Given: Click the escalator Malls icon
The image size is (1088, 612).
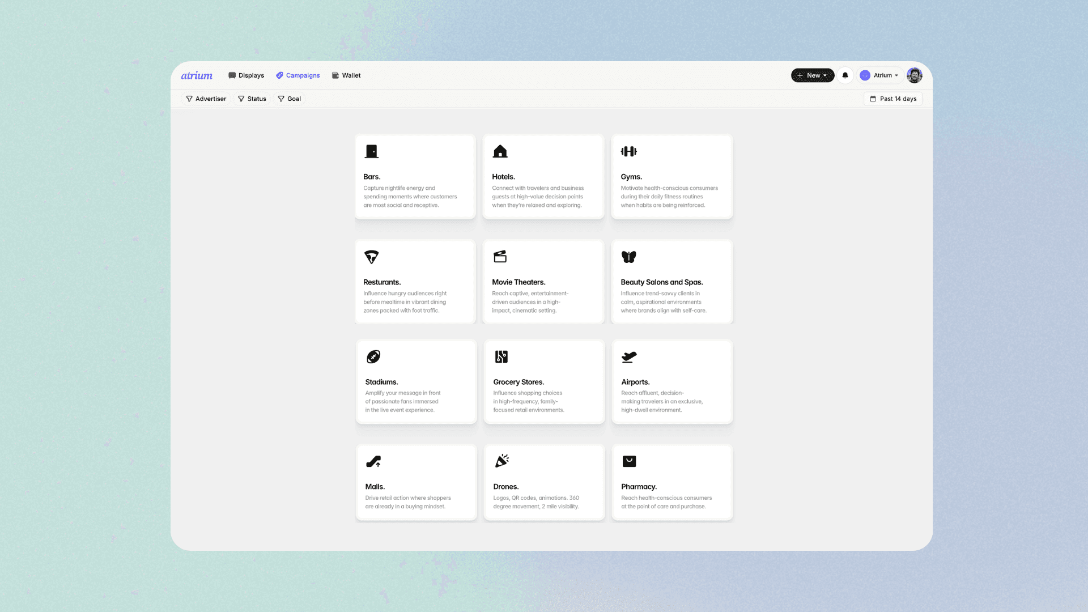Looking at the screenshot, I should tap(373, 461).
